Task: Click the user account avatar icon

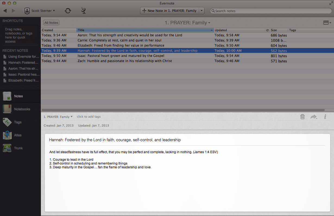Action: pyautogui.click(x=27, y=11)
